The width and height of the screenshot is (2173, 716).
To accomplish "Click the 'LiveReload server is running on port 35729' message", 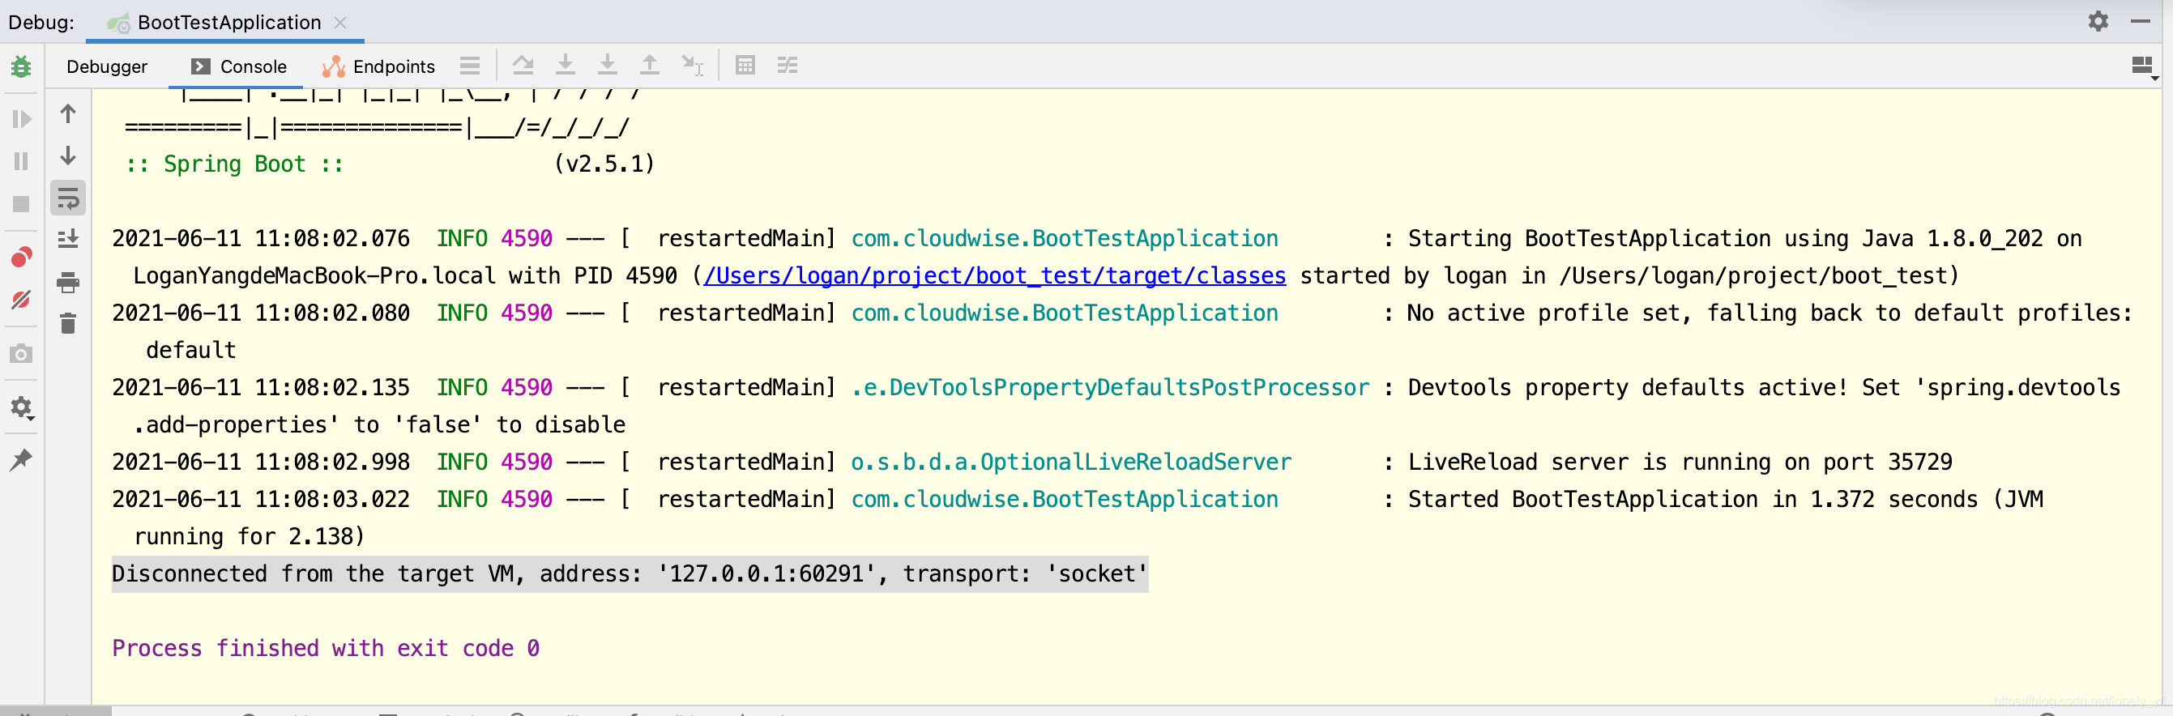I will pyautogui.click(x=1680, y=462).
